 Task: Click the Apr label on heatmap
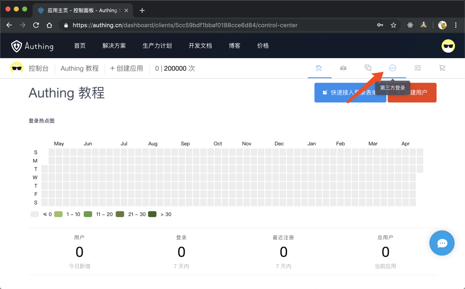pos(405,144)
